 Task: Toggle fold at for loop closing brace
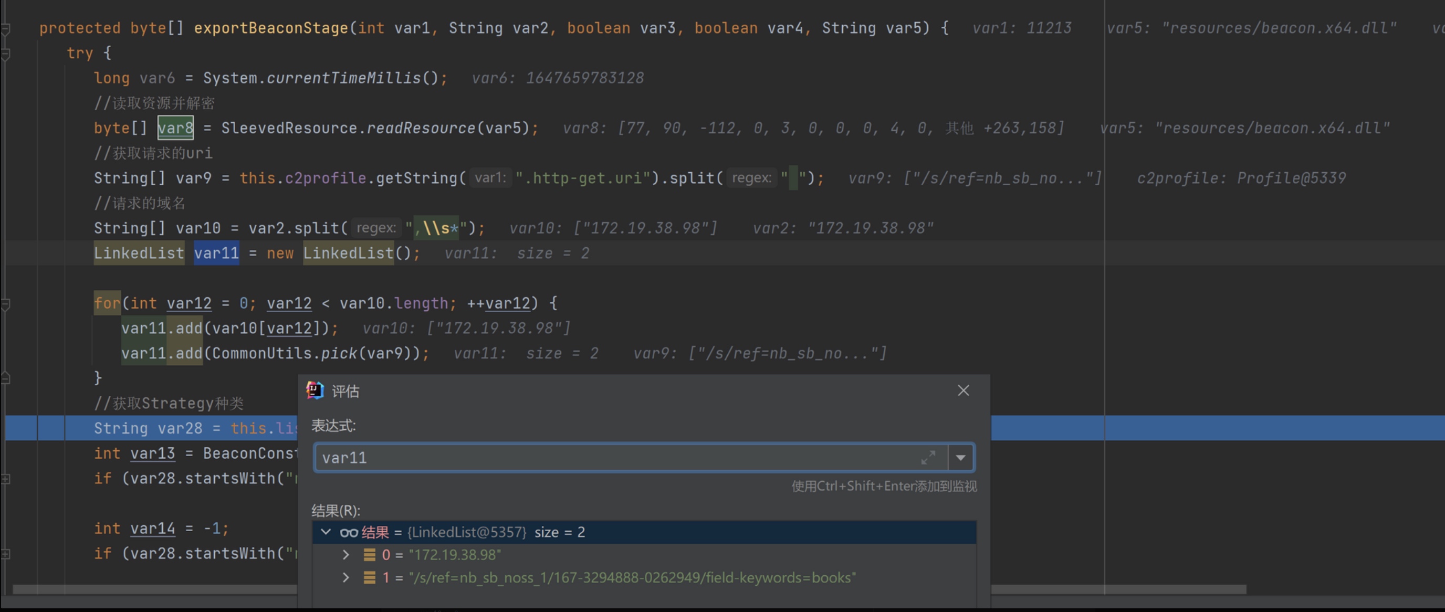tap(6, 378)
